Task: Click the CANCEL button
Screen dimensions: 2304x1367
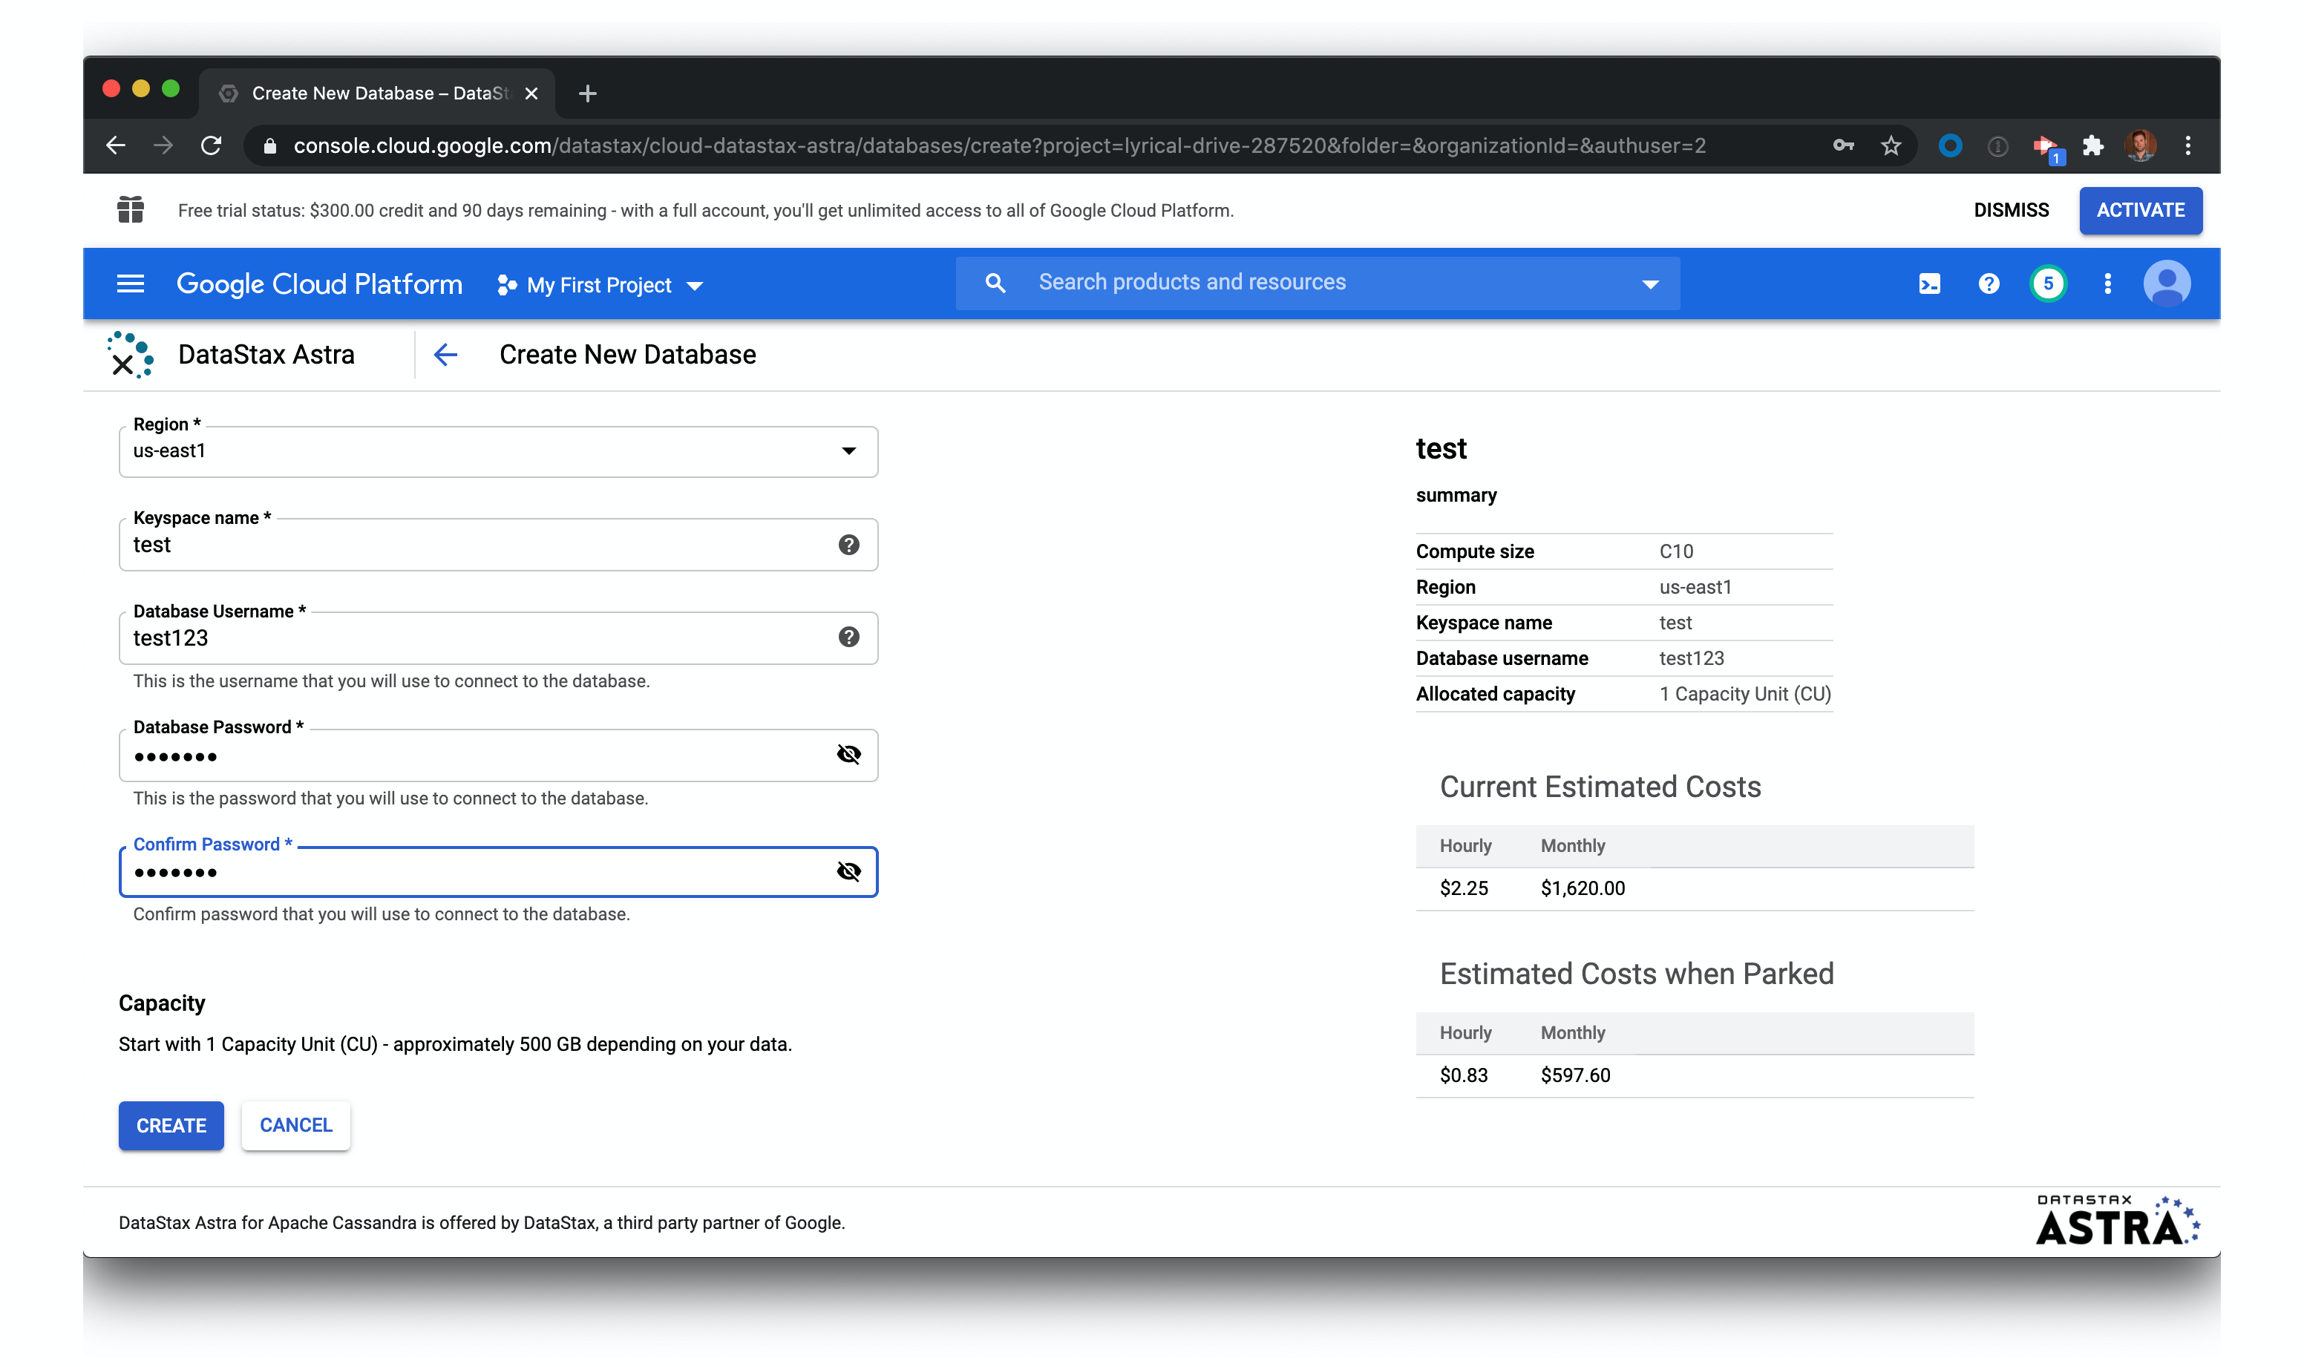Action: (x=295, y=1125)
